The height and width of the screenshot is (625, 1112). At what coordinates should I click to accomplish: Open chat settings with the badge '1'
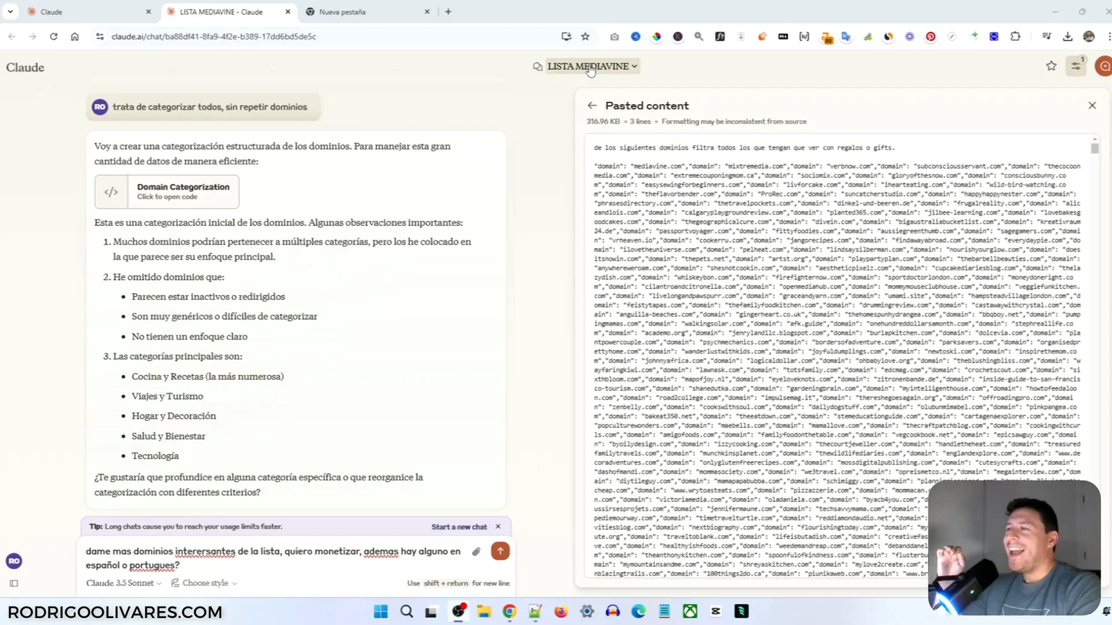1076,65
